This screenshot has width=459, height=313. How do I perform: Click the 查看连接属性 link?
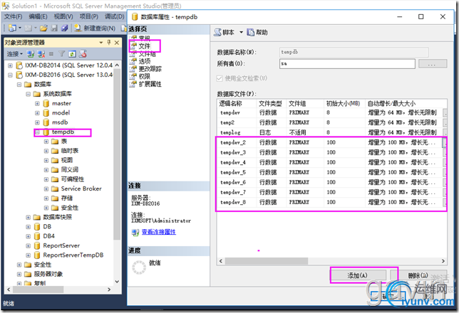[159, 232]
